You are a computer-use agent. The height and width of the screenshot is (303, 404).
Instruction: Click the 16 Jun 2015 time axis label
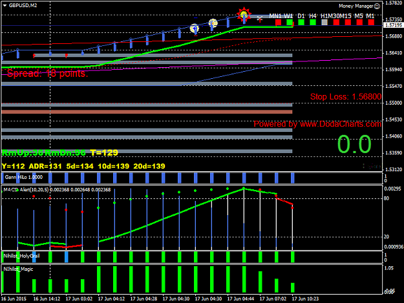coord(14,299)
